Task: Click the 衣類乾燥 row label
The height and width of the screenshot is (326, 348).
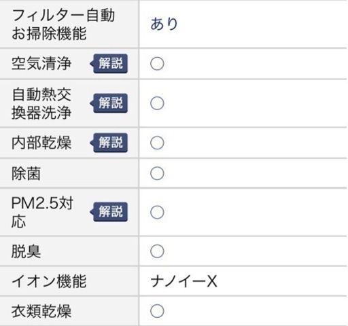Action: [41, 311]
